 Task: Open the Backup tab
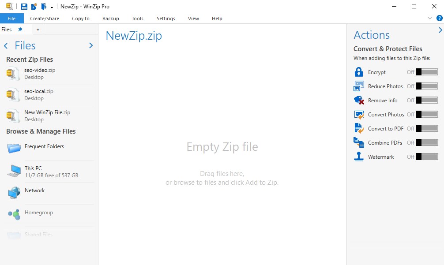pyautogui.click(x=111, y=19)
